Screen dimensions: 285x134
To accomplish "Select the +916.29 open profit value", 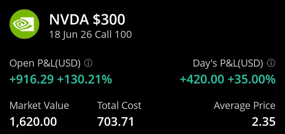I will (32, 79).
